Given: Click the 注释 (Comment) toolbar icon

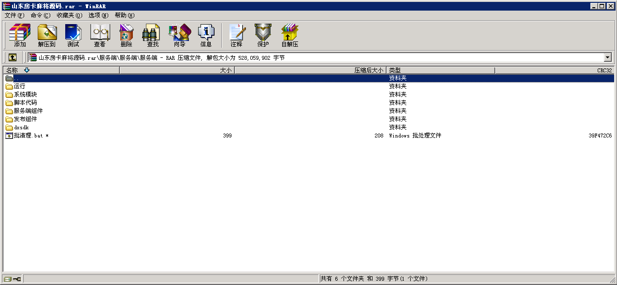Looking at the screenshot, I should coord(236,35).
